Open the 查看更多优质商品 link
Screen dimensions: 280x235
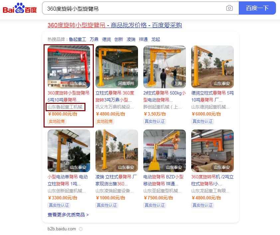coord(68,215)
